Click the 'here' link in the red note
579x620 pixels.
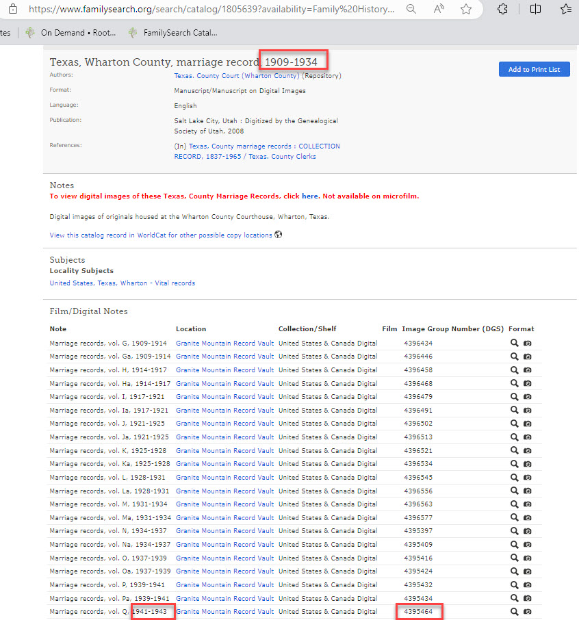309,196
